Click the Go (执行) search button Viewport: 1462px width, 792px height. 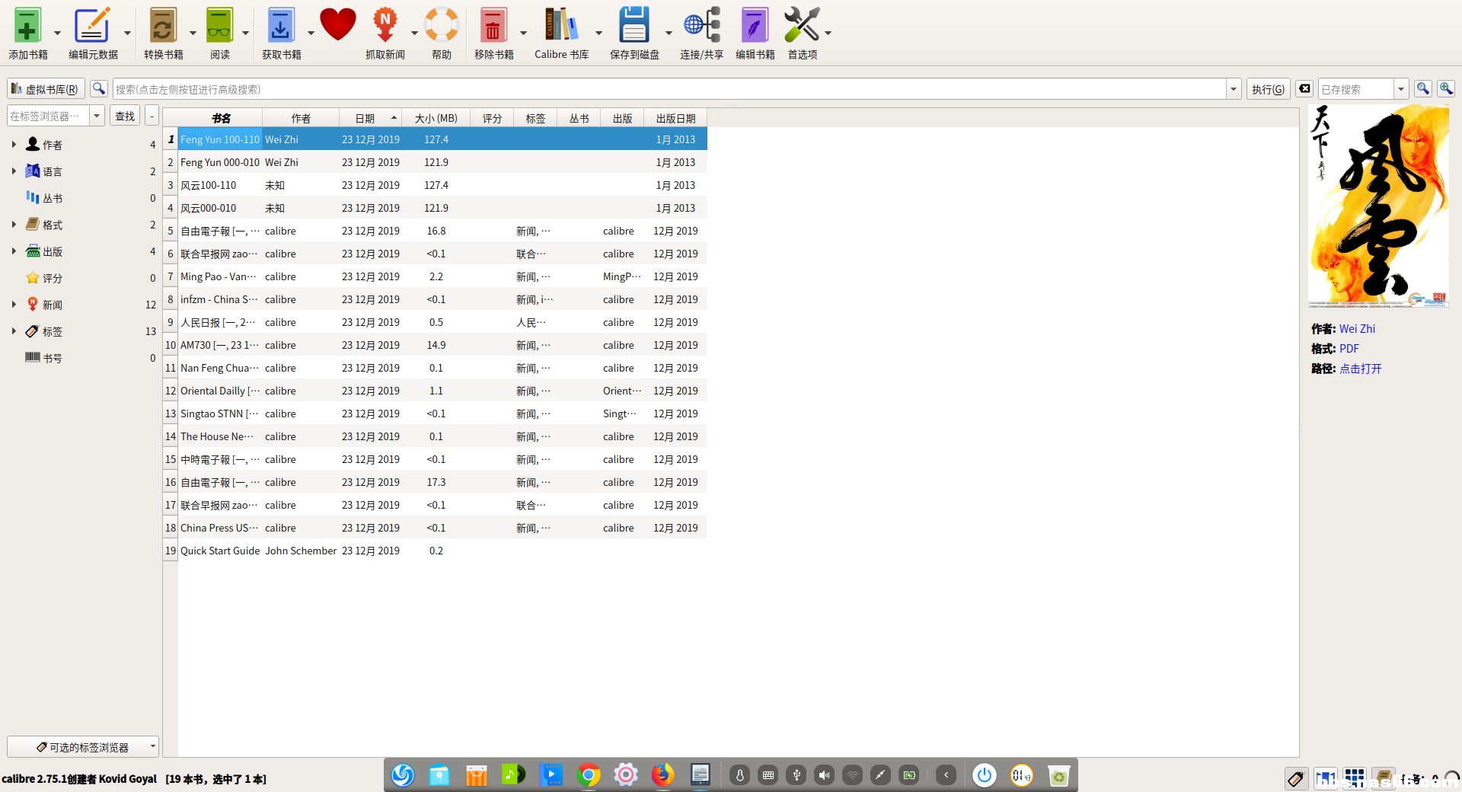1268,89
